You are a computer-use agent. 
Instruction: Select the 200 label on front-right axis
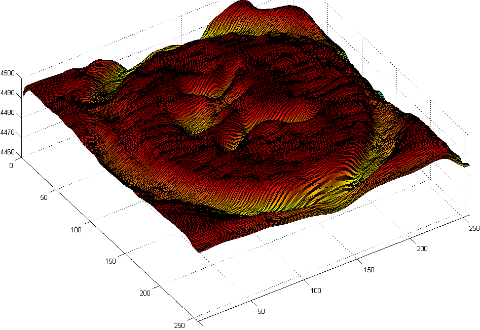422,249
